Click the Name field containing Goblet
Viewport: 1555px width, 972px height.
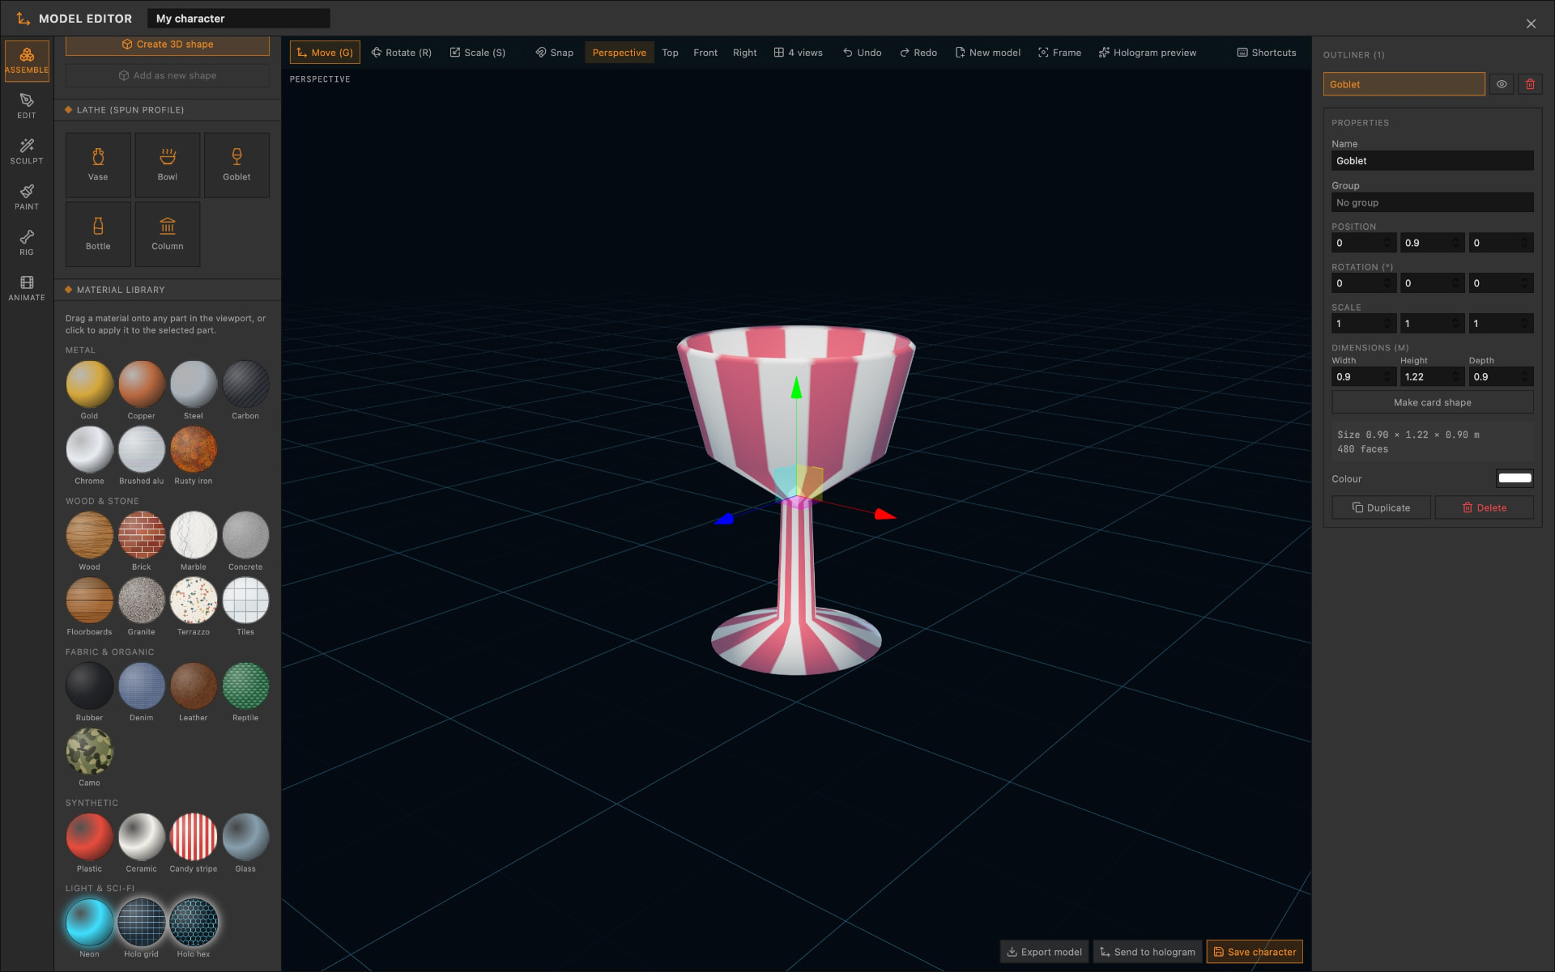(x=1432, y=160)
